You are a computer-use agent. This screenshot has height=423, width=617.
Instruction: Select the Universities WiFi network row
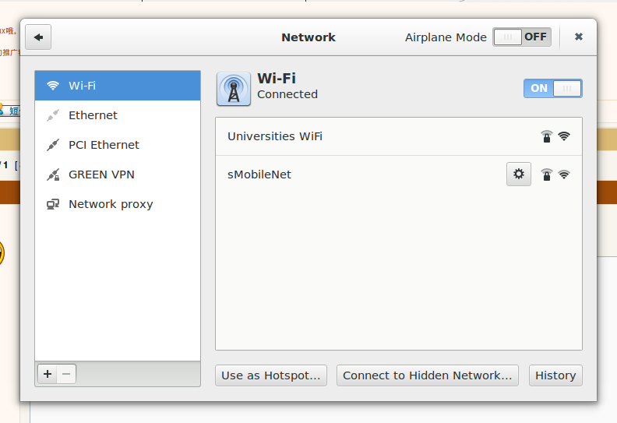click(399, 136)
